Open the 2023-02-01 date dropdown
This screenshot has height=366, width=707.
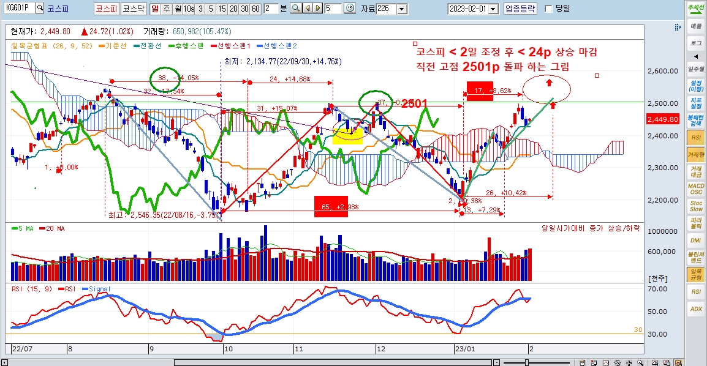tap(493, 9)
